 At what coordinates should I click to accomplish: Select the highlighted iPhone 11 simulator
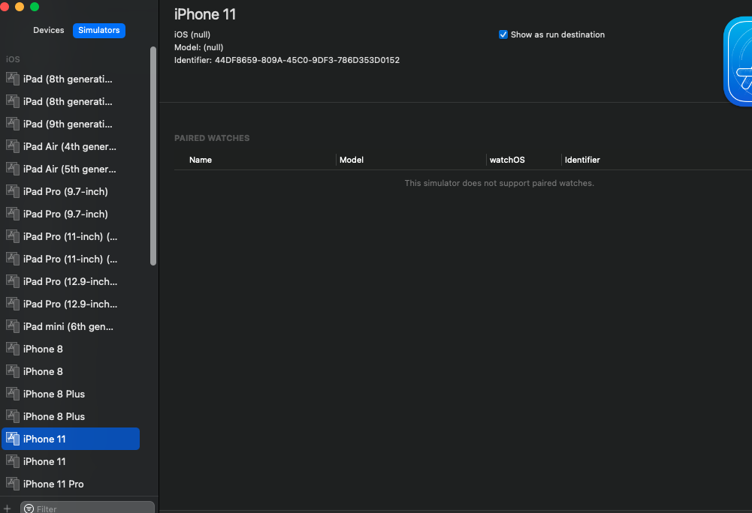[x=71, y=439]
